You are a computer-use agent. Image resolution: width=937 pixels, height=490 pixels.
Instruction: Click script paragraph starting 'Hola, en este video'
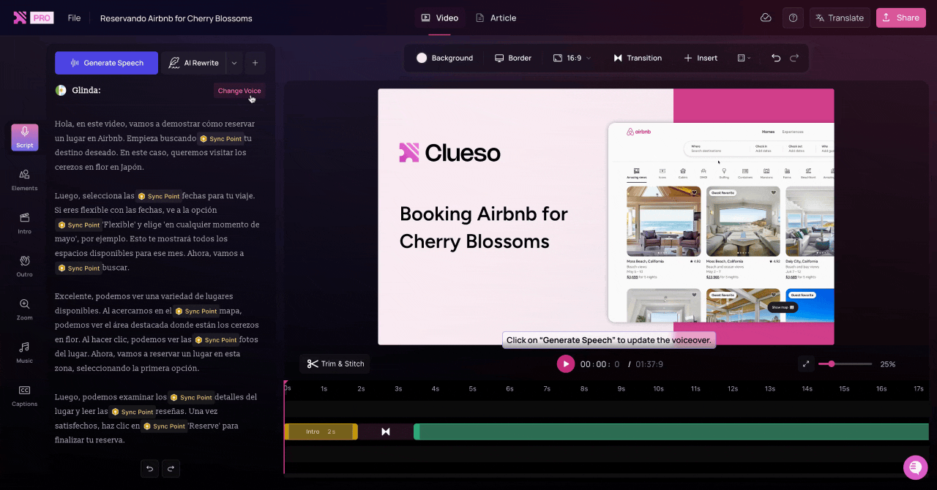(155, 146)
